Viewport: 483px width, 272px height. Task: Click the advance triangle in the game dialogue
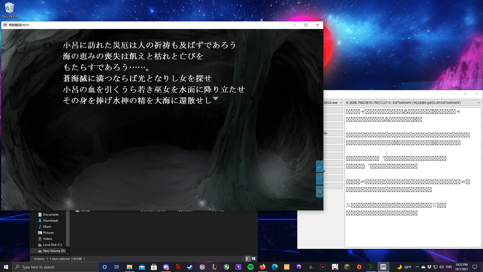click(x=216, y=99)
